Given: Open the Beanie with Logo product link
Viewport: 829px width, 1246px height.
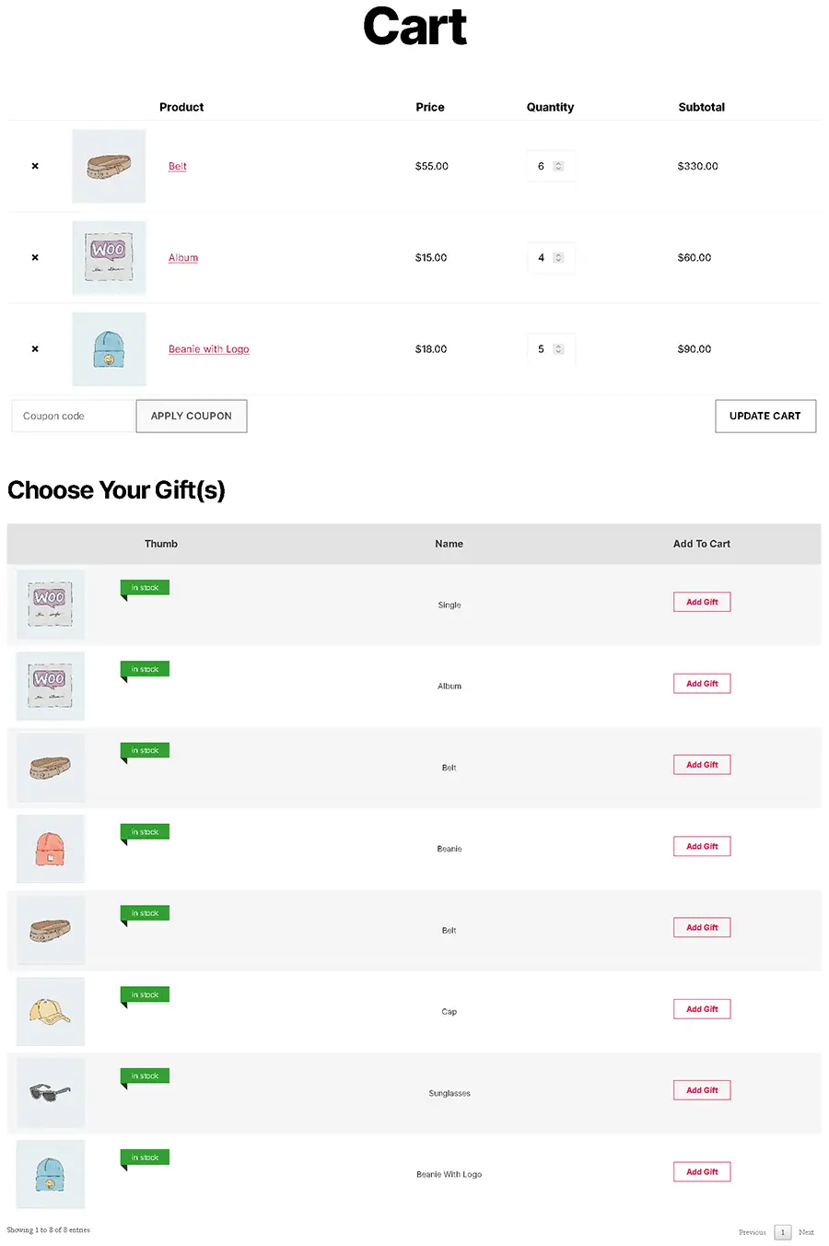Looking at the screenshot, I should tap(208, 349).
